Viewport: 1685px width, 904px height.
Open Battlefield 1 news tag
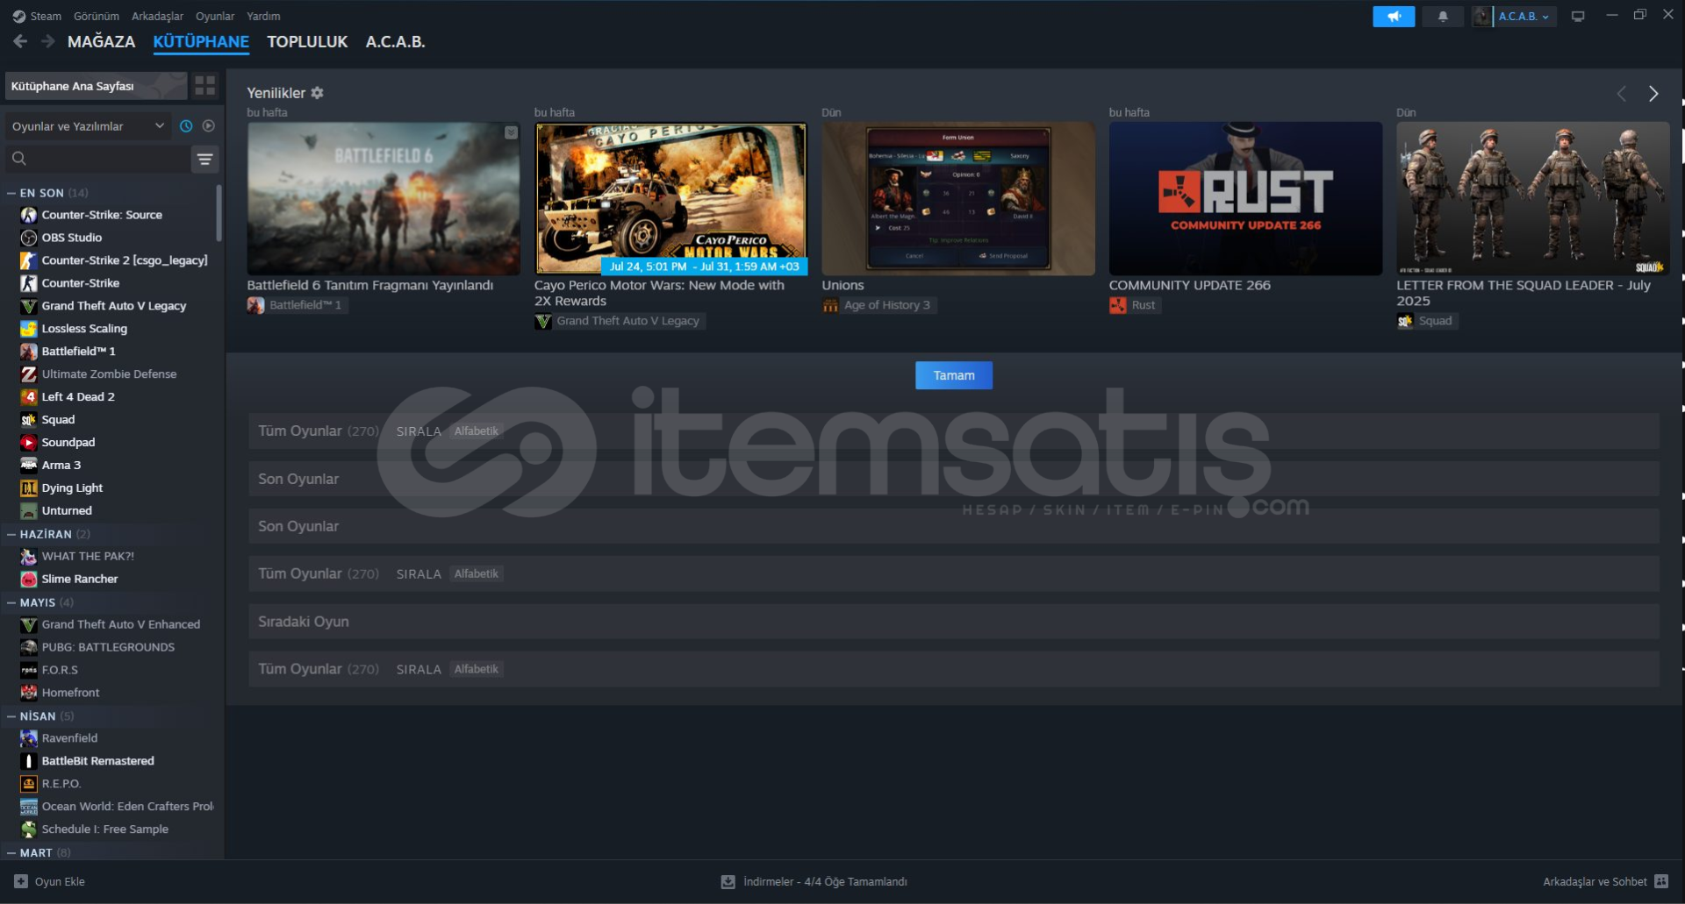pyautogui.click(x=298, y=305)
